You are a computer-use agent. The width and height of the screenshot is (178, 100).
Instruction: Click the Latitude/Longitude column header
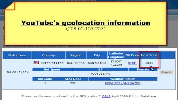pyautogui.click(x=116, y=55)
